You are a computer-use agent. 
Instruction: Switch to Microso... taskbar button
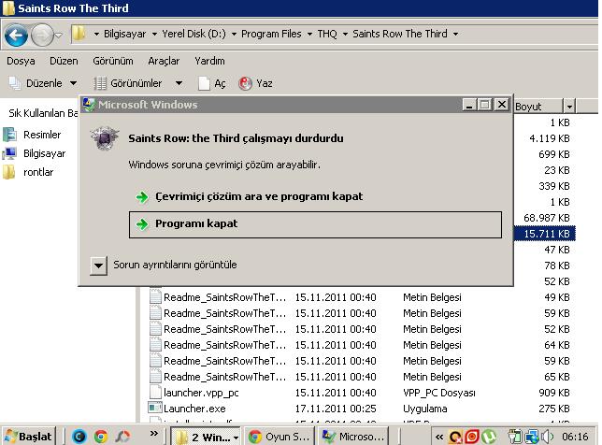(353, 437)
